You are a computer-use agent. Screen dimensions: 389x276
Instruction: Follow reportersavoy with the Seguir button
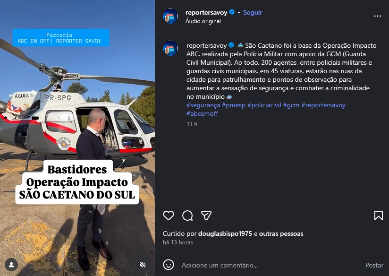(x=253, y=12)
